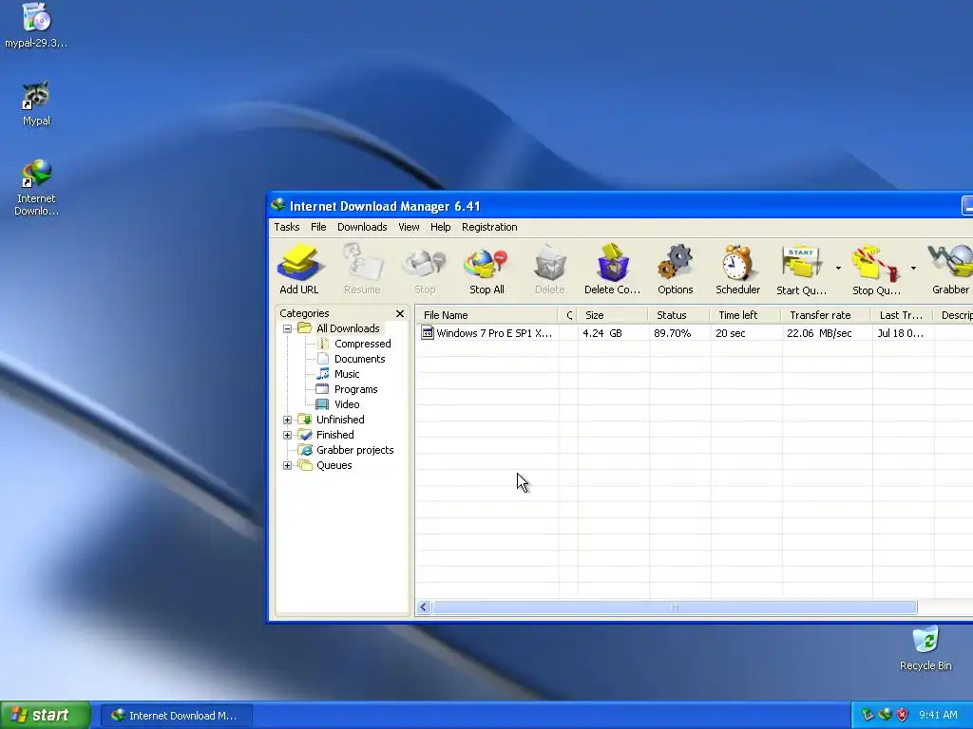This screenshot has height=729, width=973.
Task: Open the Start Queue dropdown arrow
Action: click(x=838, y=269)
